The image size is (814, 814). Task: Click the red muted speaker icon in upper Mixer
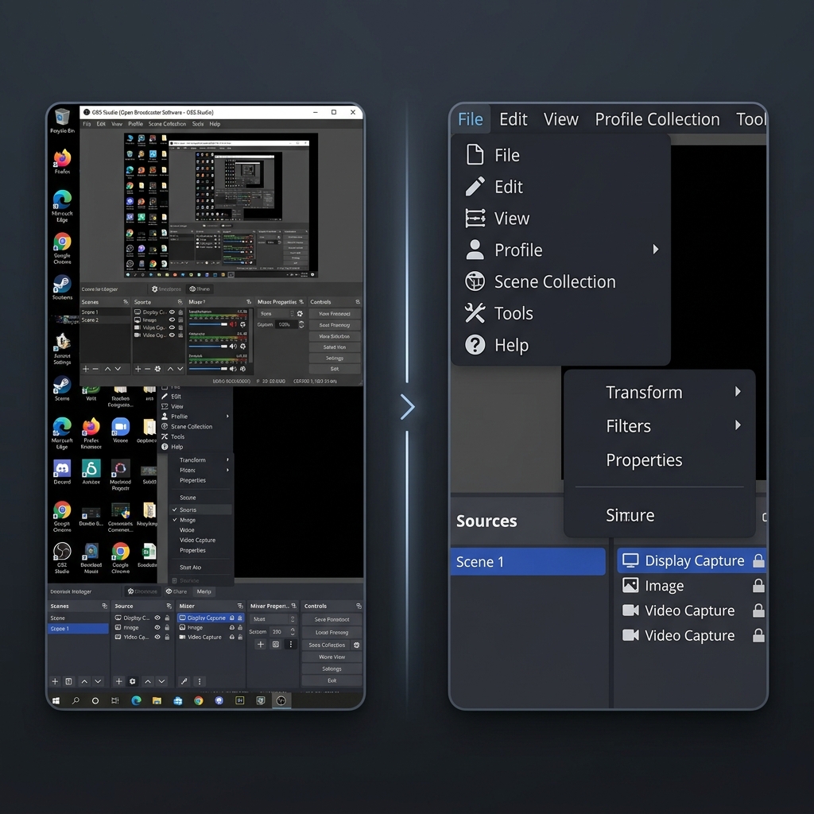(x=233, y=324)
